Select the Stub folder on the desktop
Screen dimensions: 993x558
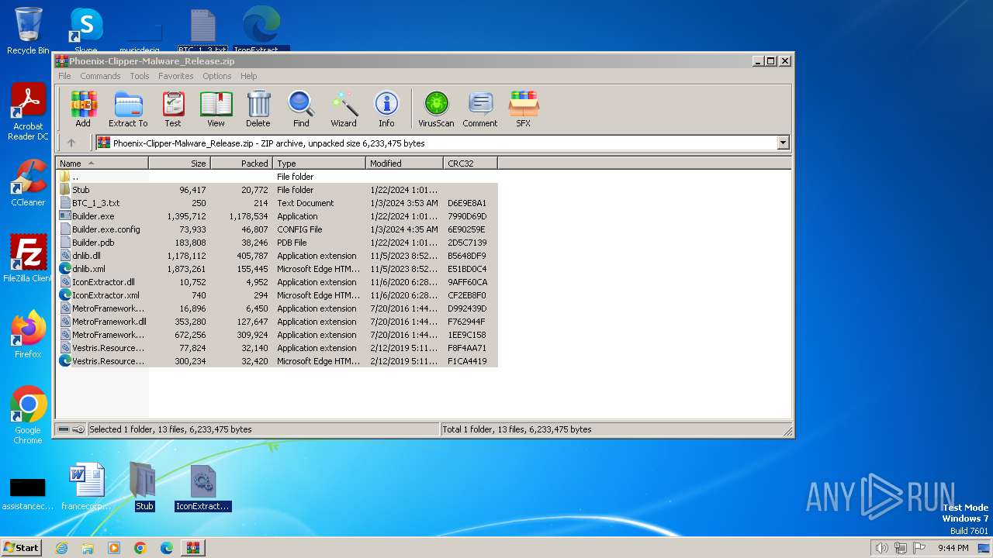pyautogui.click(x=144, y=487)
